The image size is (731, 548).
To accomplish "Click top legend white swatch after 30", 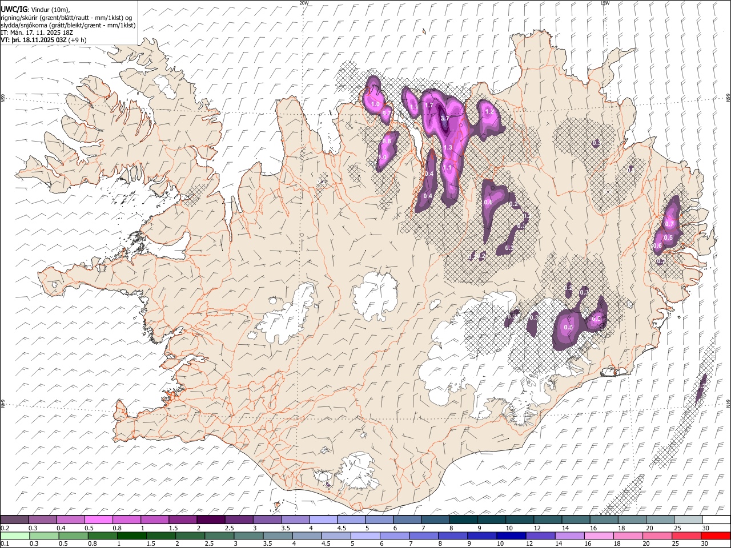I will 716,519.
